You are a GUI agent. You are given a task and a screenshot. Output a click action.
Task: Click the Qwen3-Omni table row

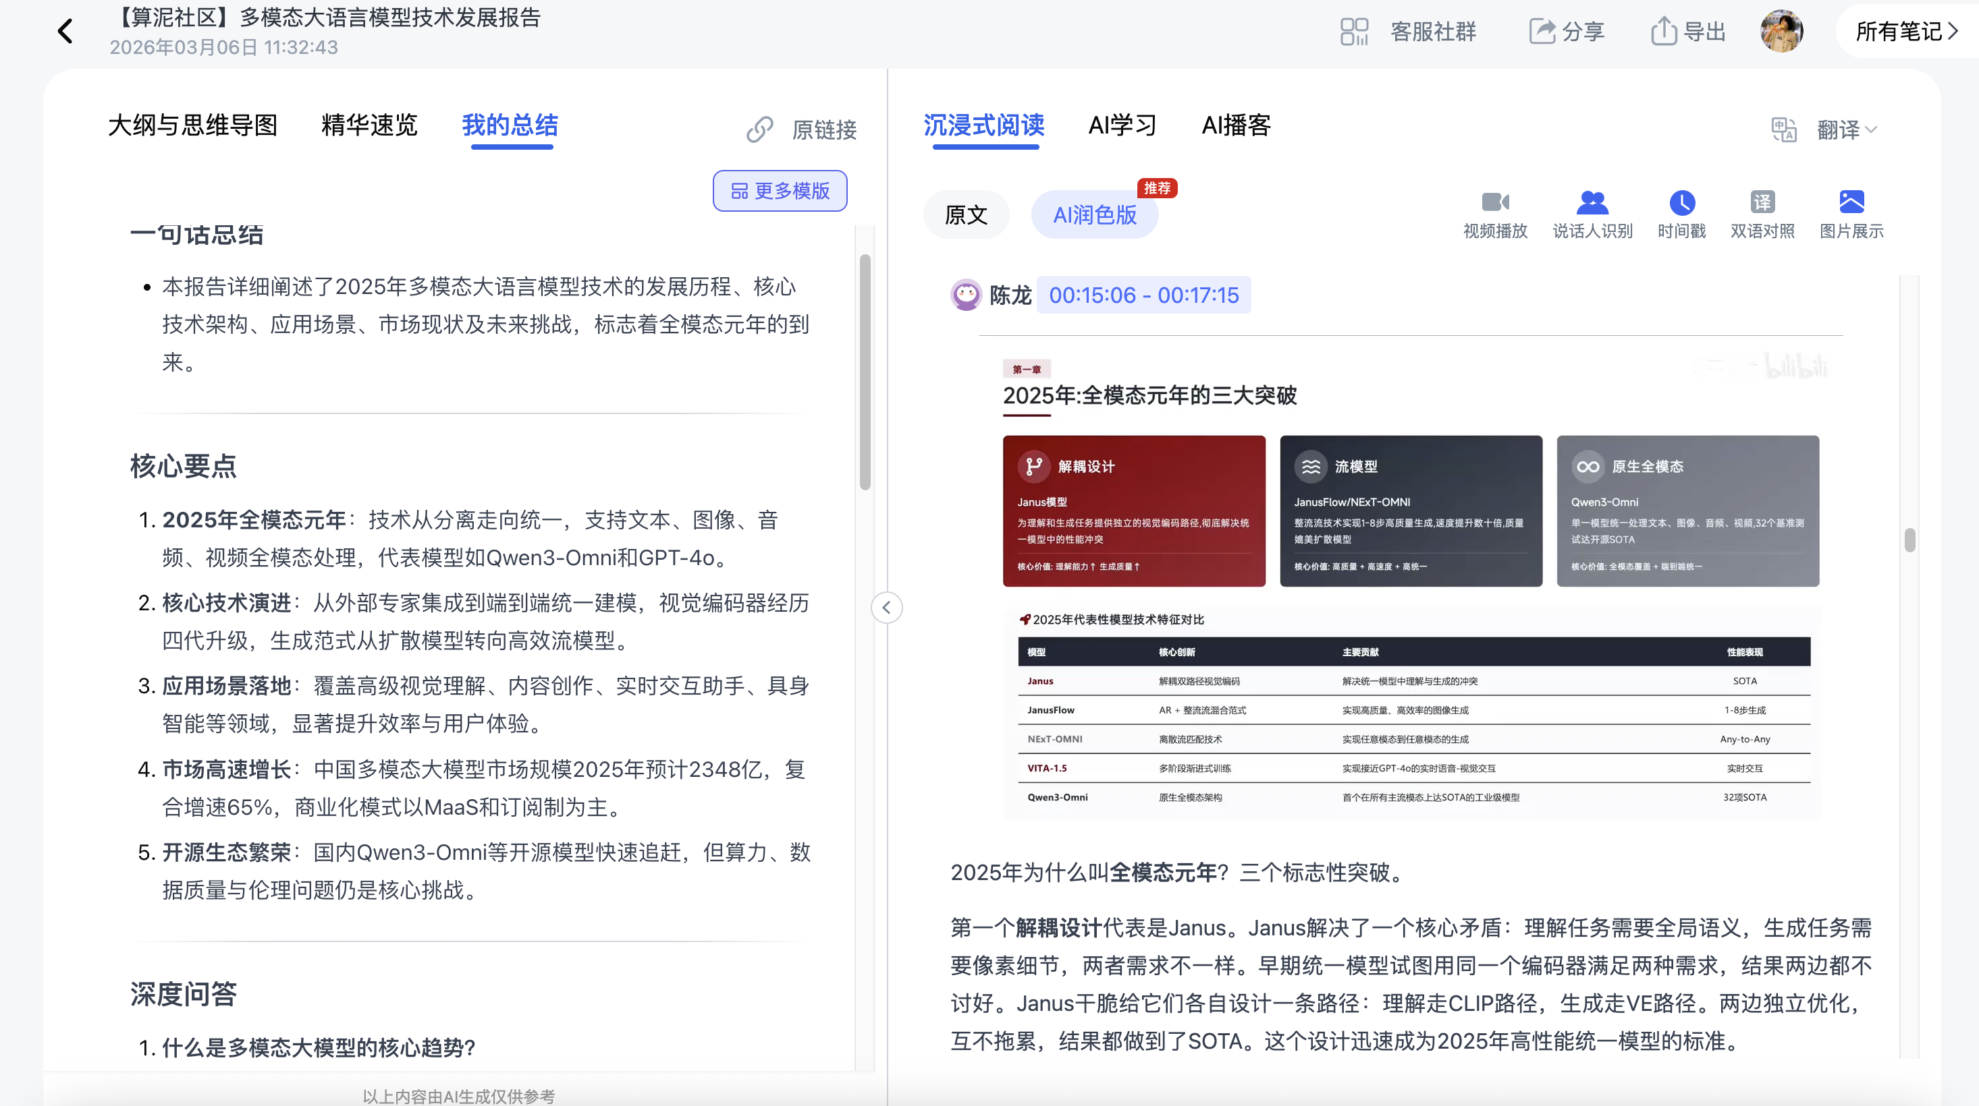click(1414, 797)
